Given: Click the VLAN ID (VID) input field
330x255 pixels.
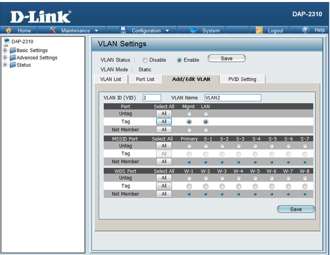Looking at the screenshot, I should (151, 98).
